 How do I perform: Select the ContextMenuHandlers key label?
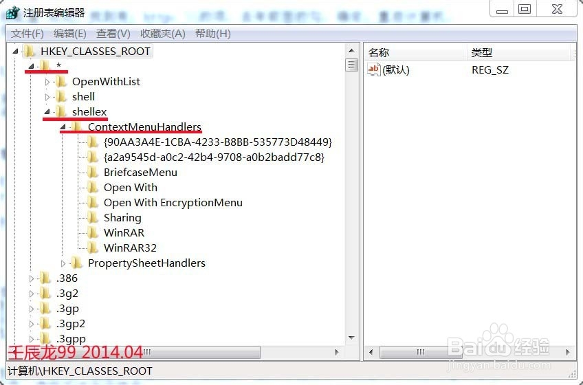point(144,127)
